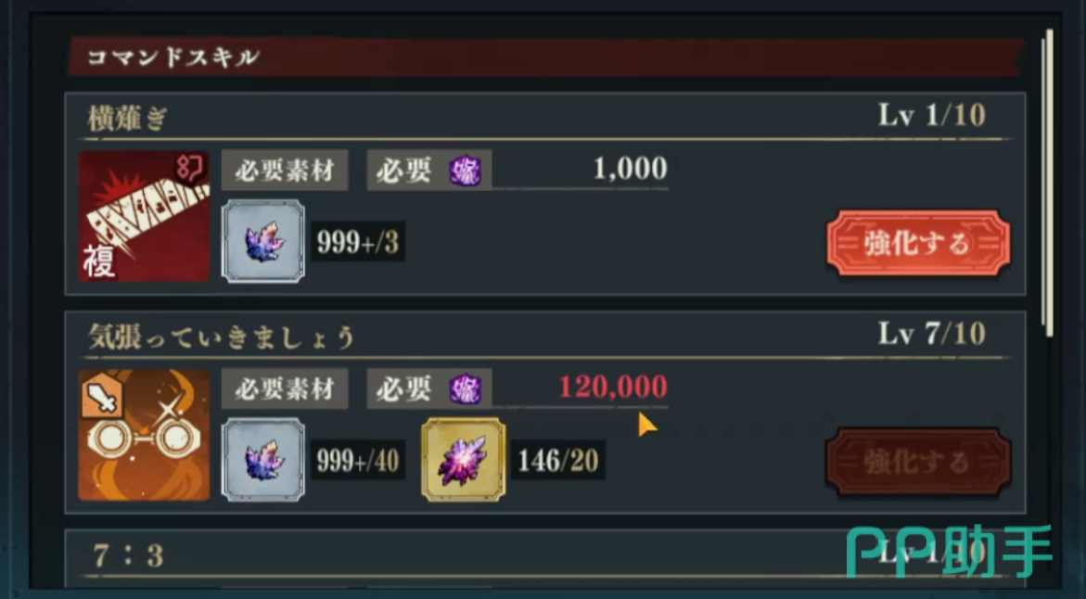The image size is (1086, 599).
Task: Click the red 強化する button for 横薙ぎ
Action: pos(918,244)
